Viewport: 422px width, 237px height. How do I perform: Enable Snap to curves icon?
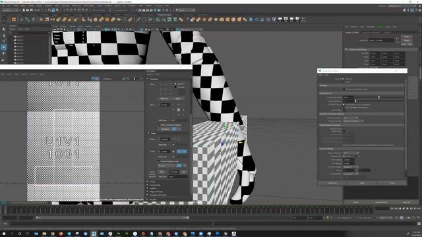pyautogui.click(x=71, y=11)
